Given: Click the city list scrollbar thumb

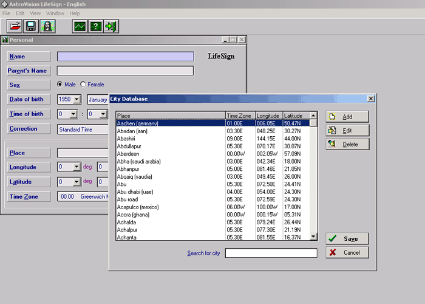Looking at the screenshot, I should click(x=313, y=123).
